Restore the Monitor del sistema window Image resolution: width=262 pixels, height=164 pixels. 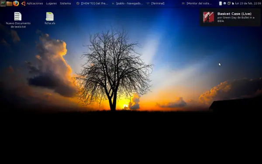[197, 3]
